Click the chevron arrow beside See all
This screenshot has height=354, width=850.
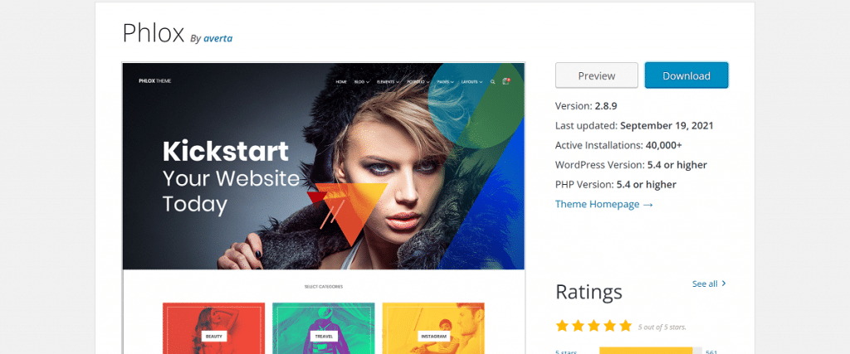(x=724, y=284)
